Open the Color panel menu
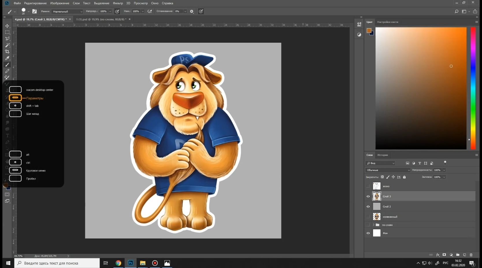482x268 pixels. click(x=477, y=22)
